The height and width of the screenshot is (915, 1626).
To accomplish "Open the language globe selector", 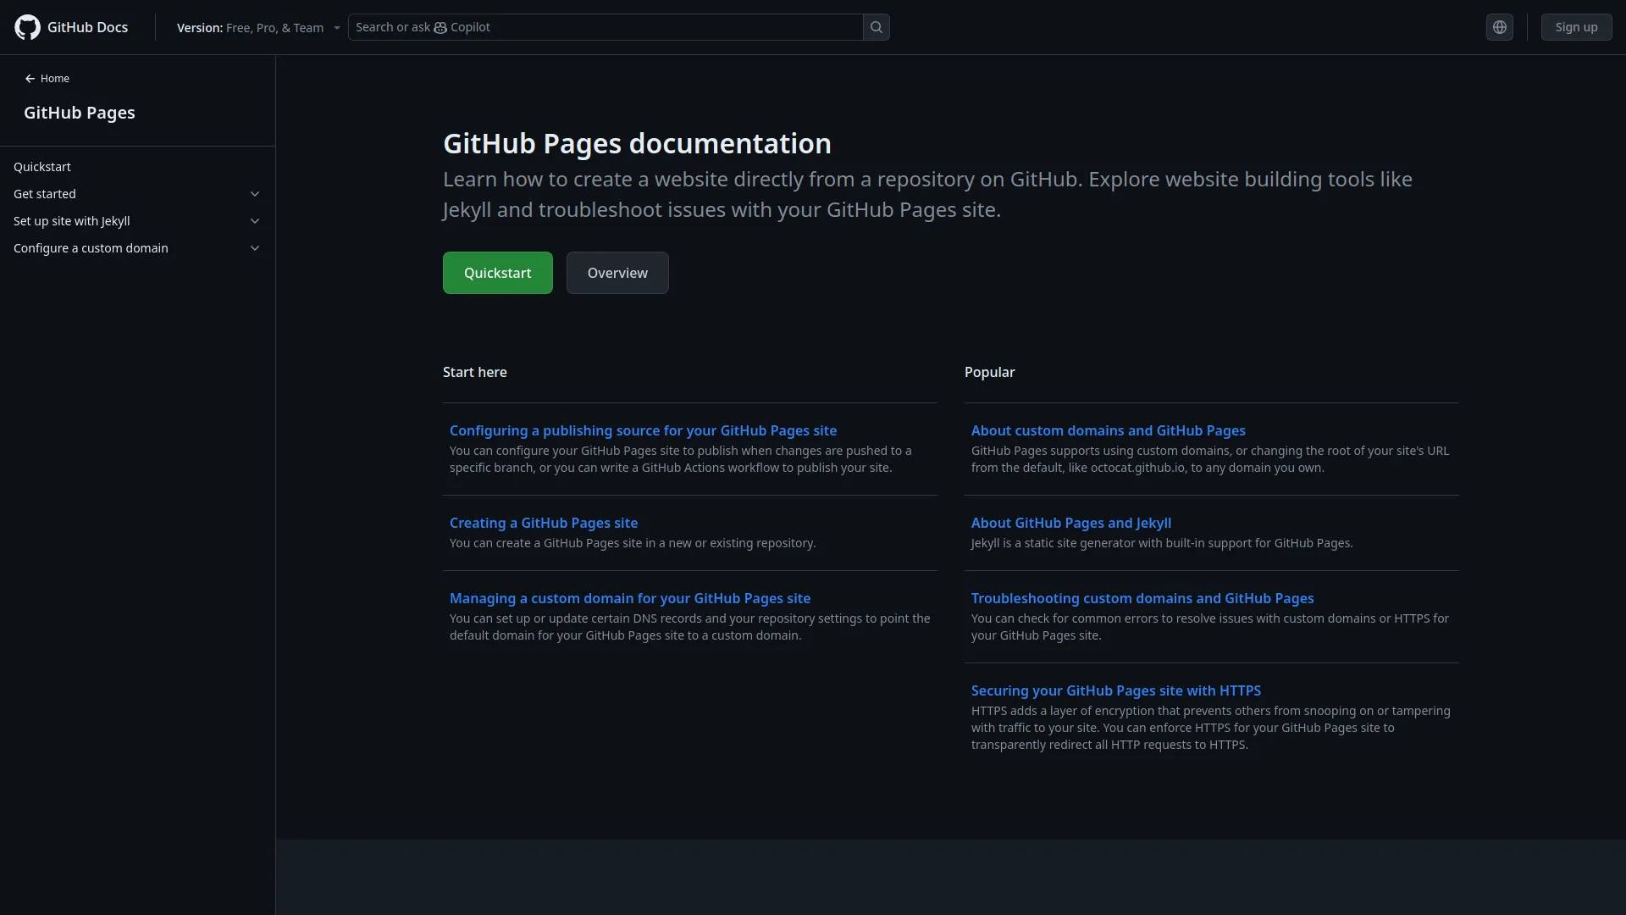I will tap(1499, 27).
